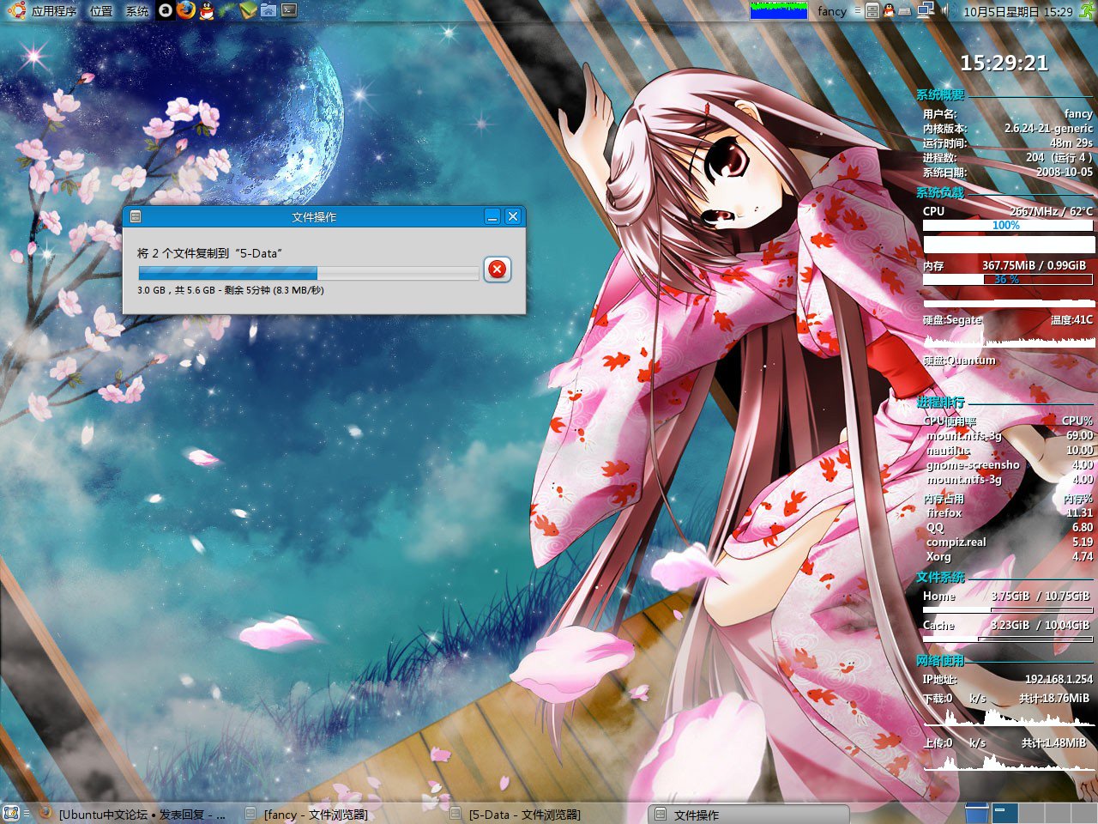The width and height of the screenshot is (1098, 824).
Task: Open the fancy user switcher menu
Action: [x=832, y=11]
